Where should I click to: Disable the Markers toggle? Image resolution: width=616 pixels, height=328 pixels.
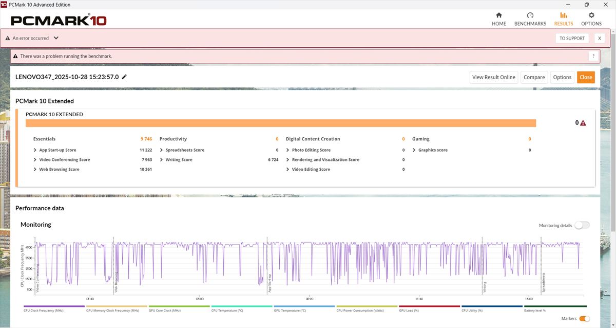tap(584, 319)
